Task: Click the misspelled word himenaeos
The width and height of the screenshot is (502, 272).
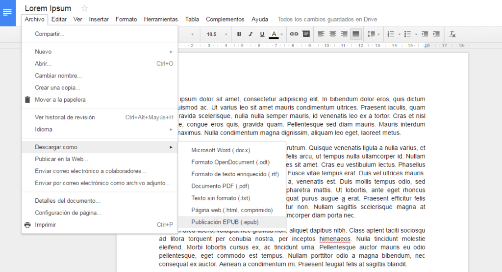Action: pyautogui.click(x=335, y=239)
